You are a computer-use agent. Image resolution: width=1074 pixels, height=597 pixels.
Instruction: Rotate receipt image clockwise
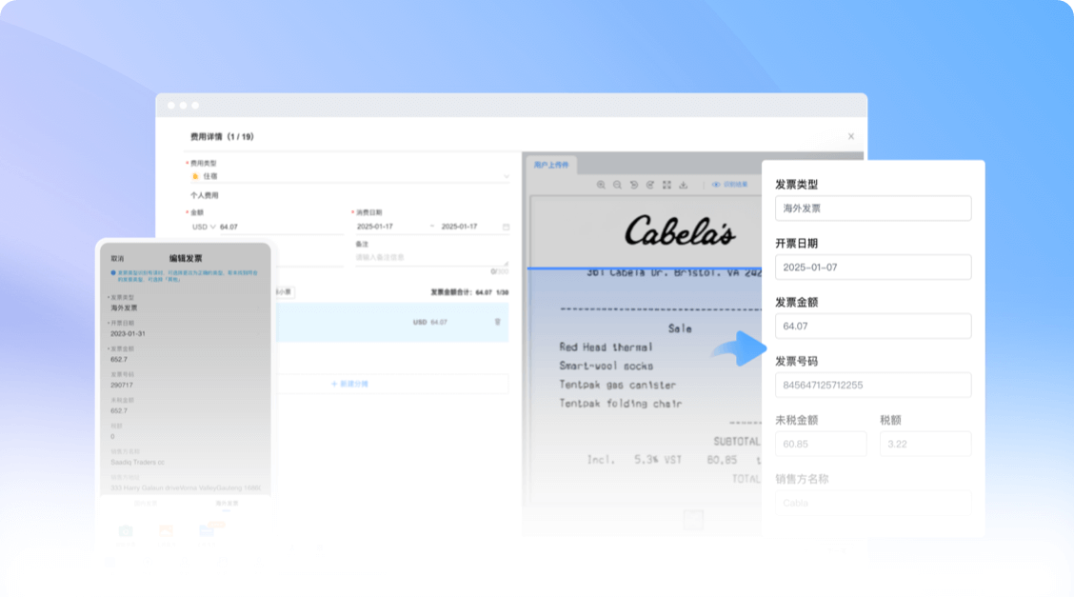click(650, 185)
